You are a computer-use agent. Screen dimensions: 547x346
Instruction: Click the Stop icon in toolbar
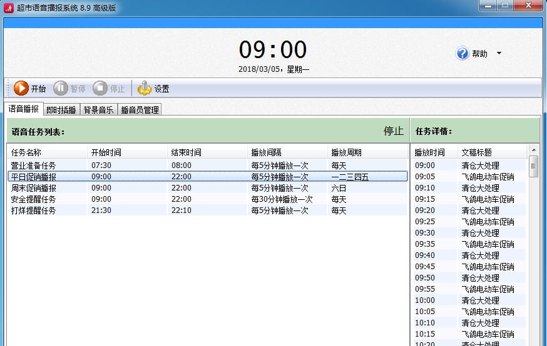pyautogui.click(x=100, y=89)
